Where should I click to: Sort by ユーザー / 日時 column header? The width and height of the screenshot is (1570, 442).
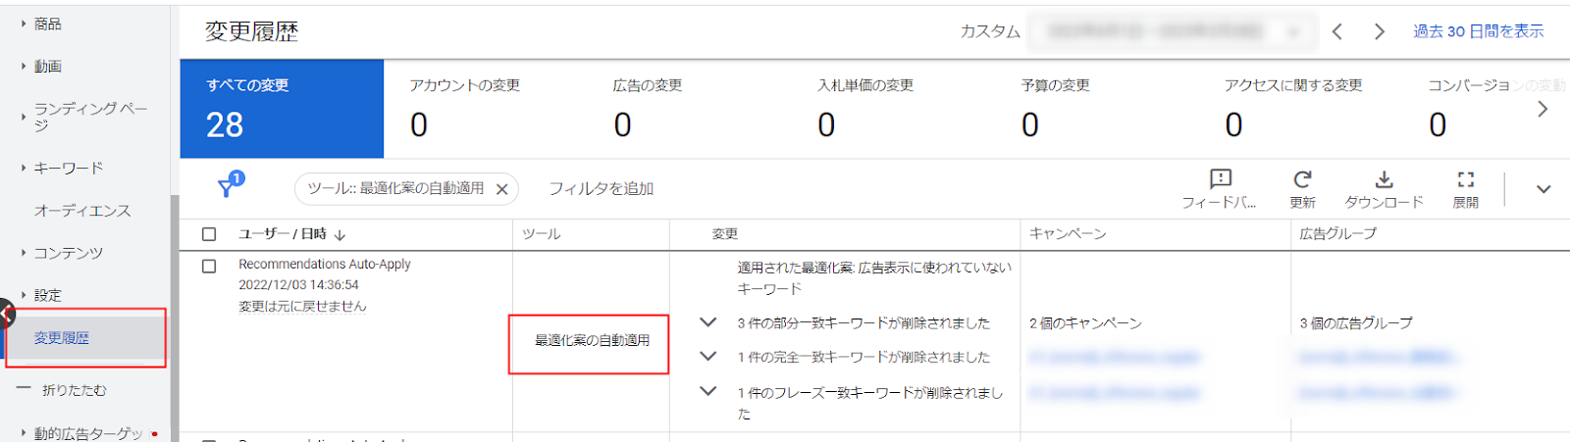point(291,234)
